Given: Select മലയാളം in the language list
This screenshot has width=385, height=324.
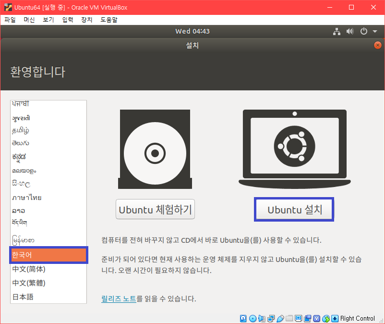Looking at the screenshot, I should click(x=48, y=171).
